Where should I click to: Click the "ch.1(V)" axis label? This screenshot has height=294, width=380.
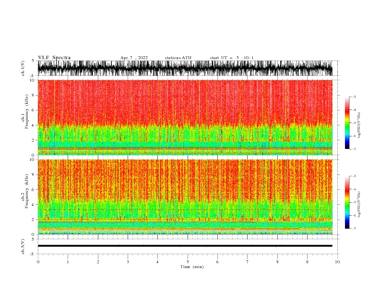(x=23, y=68)
